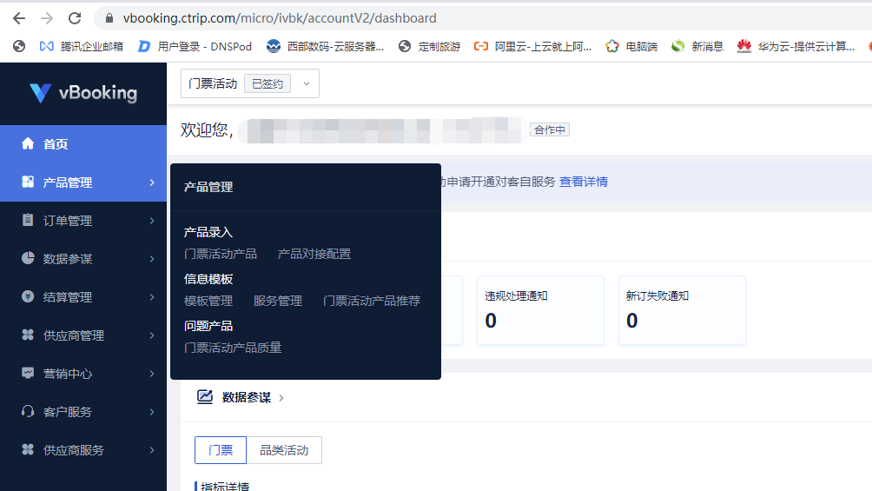
Task: Select the 门票 tab
Action: [x=221, y=450]
